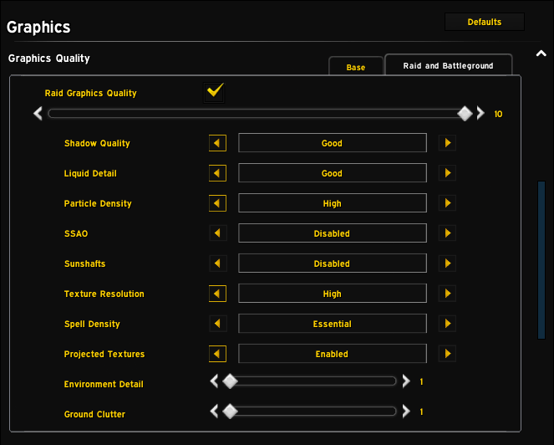Collapse the Graphics Quality section chevron

pyautogui.click(x=541, y=54)
